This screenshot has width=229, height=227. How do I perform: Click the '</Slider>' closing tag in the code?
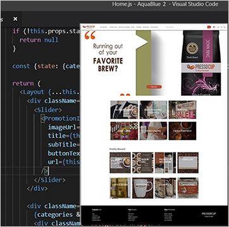[x=49, y=180]
